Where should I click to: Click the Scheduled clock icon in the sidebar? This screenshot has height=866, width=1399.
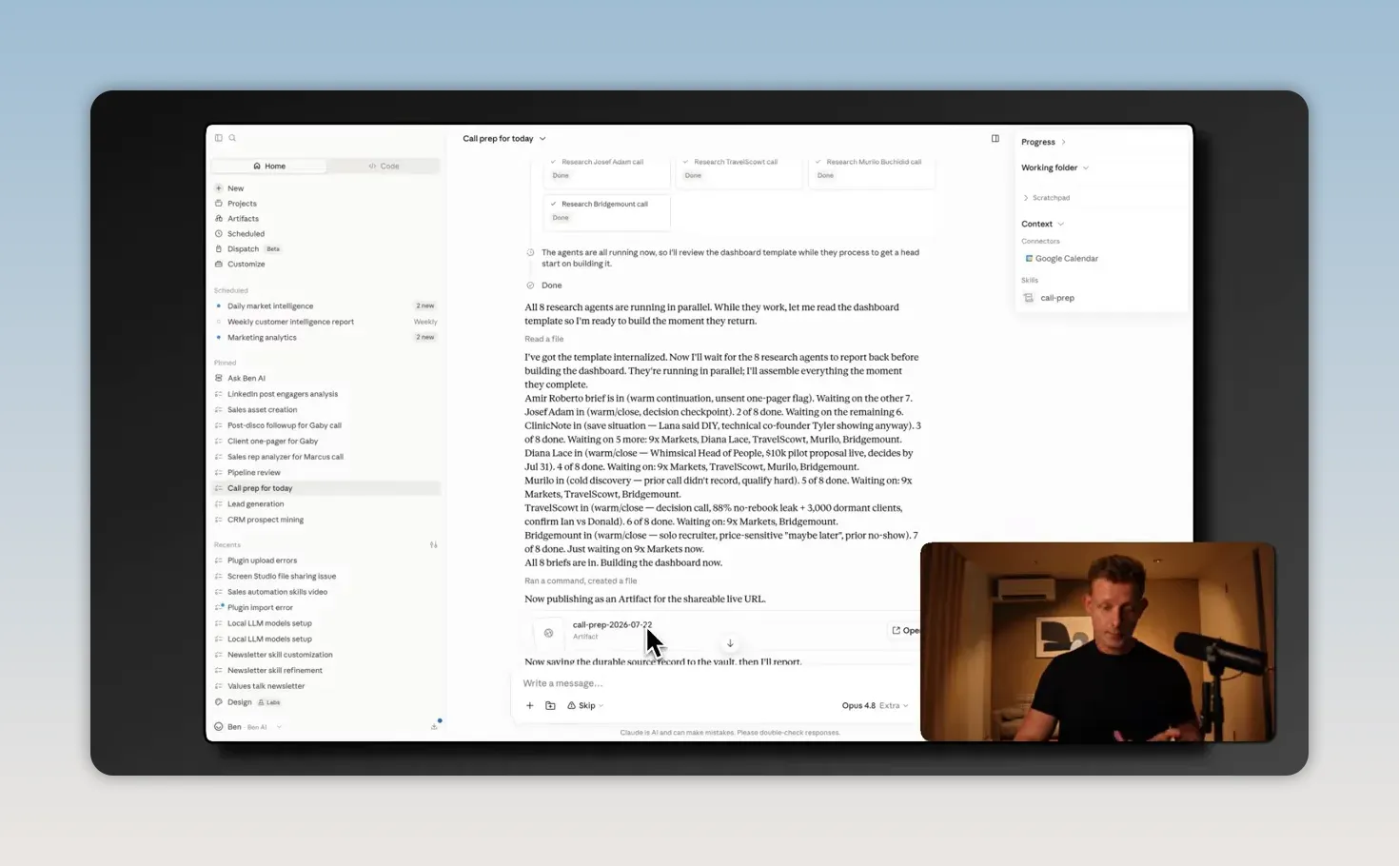click(x=219, y=234)
